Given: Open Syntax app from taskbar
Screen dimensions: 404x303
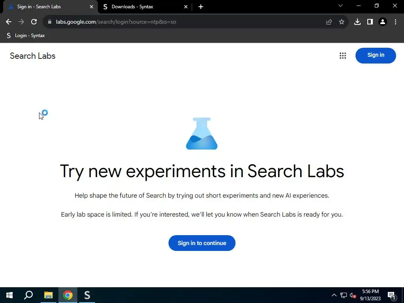Looking at the screenshot, I should [x=87, y=295].
